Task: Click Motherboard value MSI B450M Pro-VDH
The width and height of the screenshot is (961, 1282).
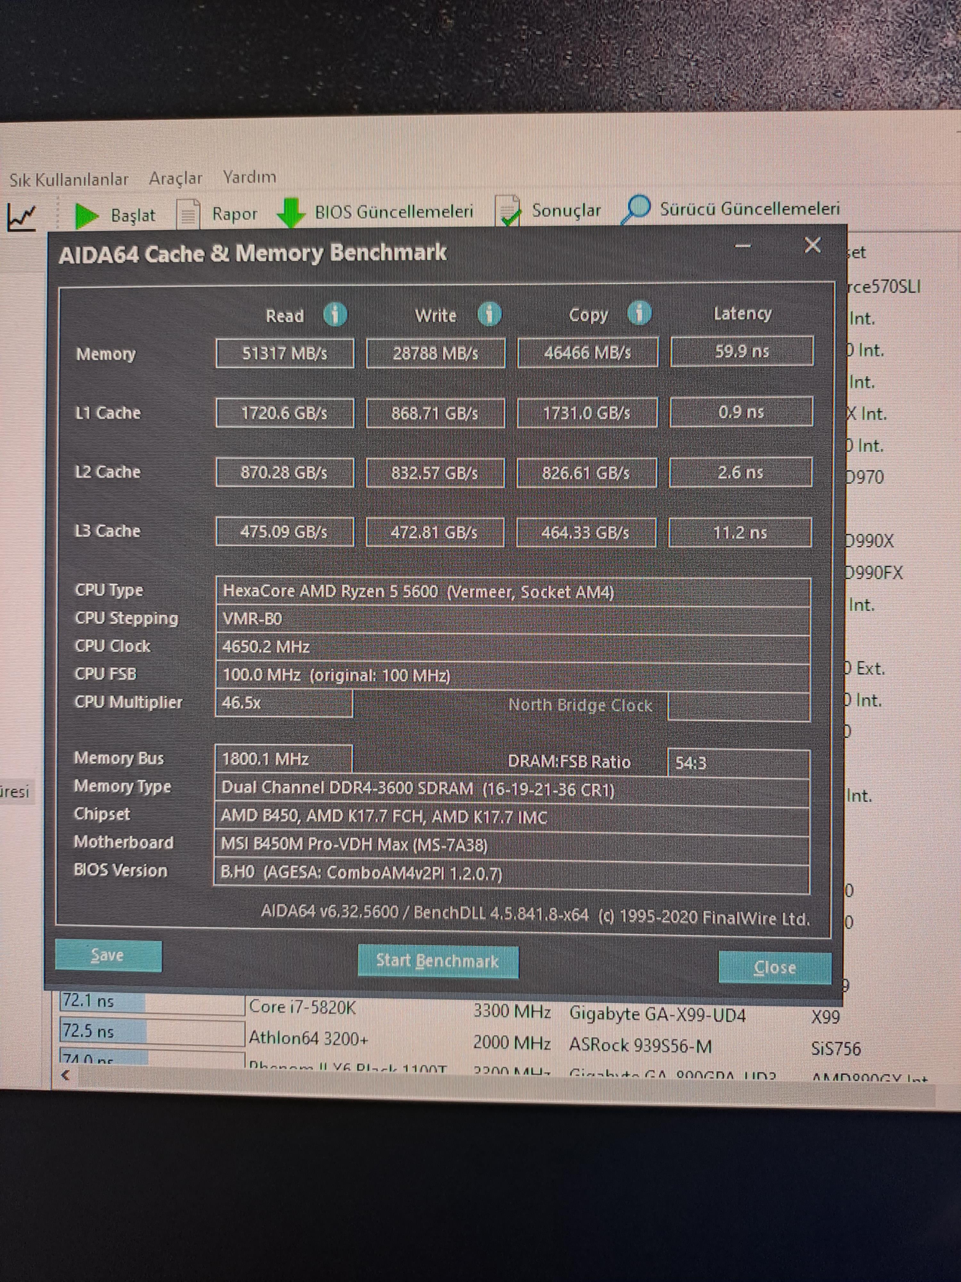Action: 512,846
